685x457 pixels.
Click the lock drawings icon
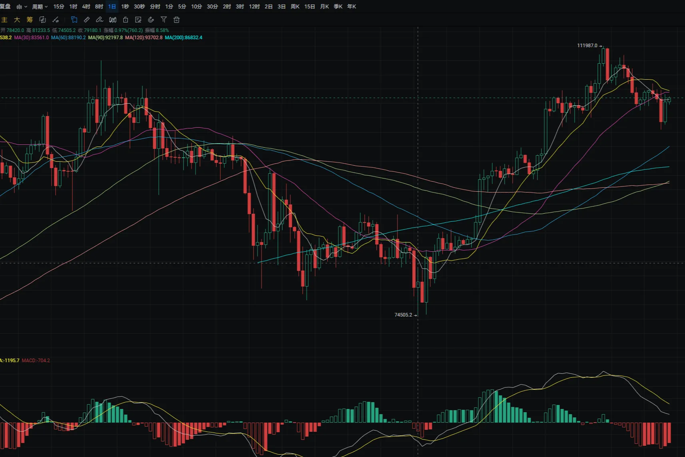[126, 20]
